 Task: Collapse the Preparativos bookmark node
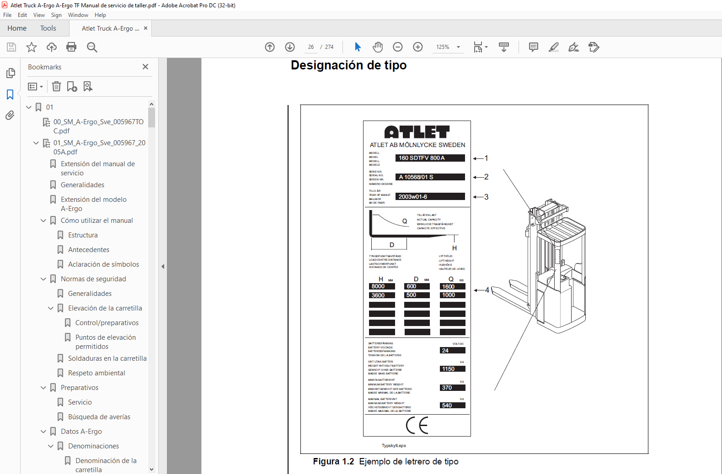(x=43, y=388)
